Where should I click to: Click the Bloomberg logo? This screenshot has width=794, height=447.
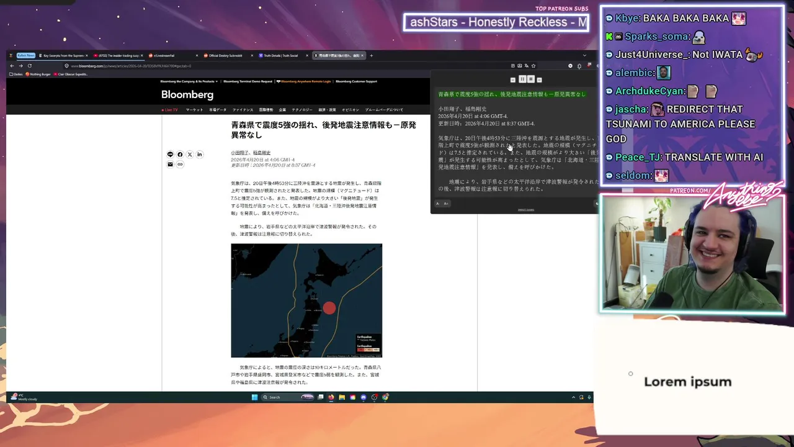(x=187, y=94)
